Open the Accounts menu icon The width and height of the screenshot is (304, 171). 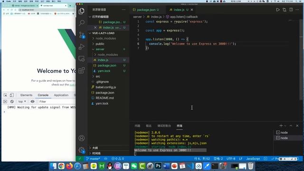(82, 138)
